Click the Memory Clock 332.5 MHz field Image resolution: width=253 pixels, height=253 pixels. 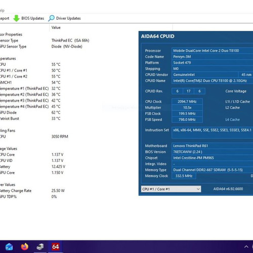tap(184, 176)
